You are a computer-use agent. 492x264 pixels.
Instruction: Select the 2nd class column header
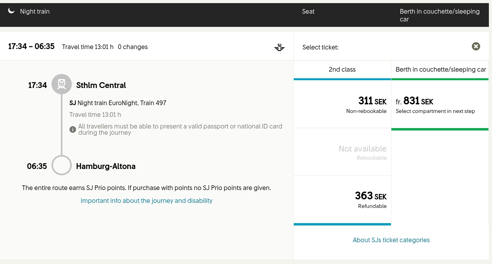point(342,70)
